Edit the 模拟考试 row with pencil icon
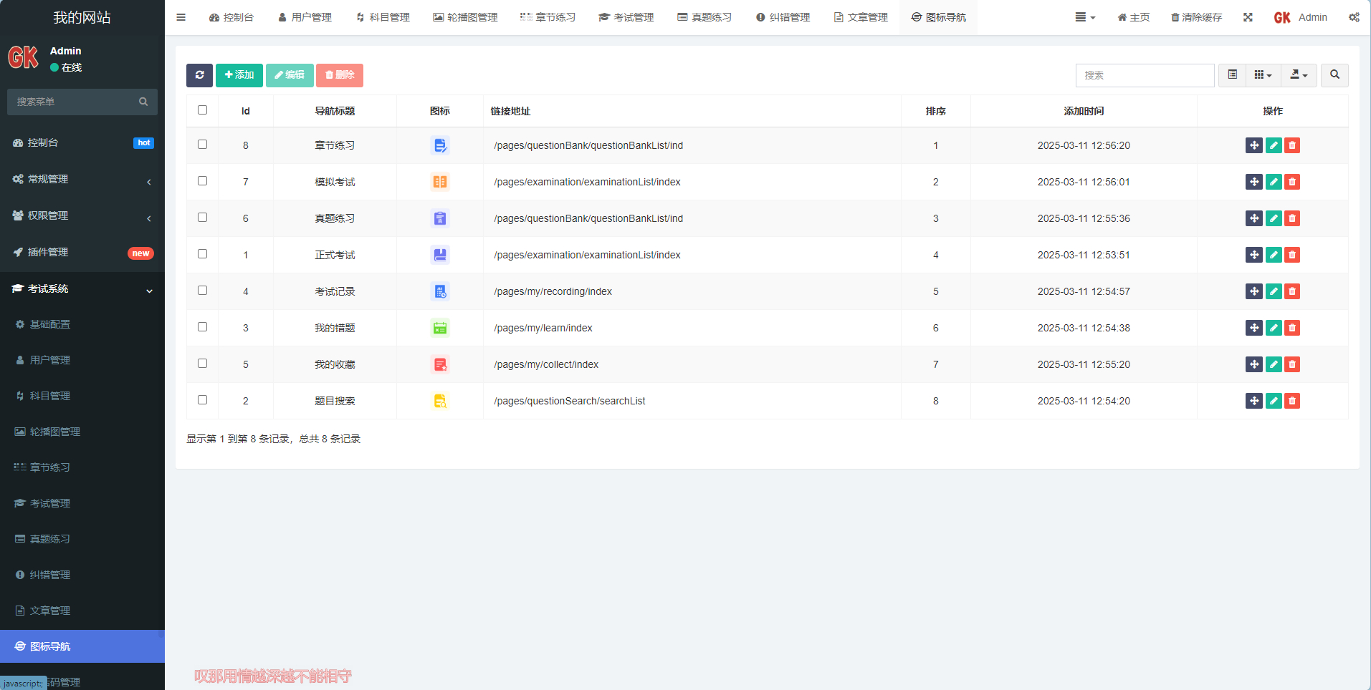 click(1273, 182)
